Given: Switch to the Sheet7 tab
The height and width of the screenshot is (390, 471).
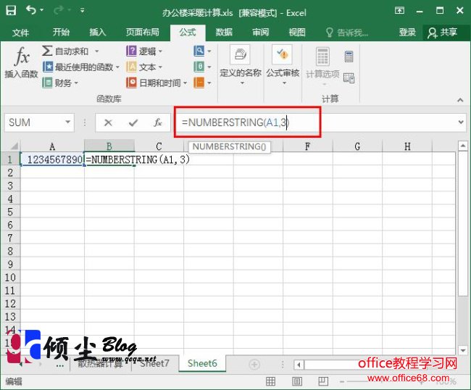Looking at the screenshot, I should tap(154, 363).
